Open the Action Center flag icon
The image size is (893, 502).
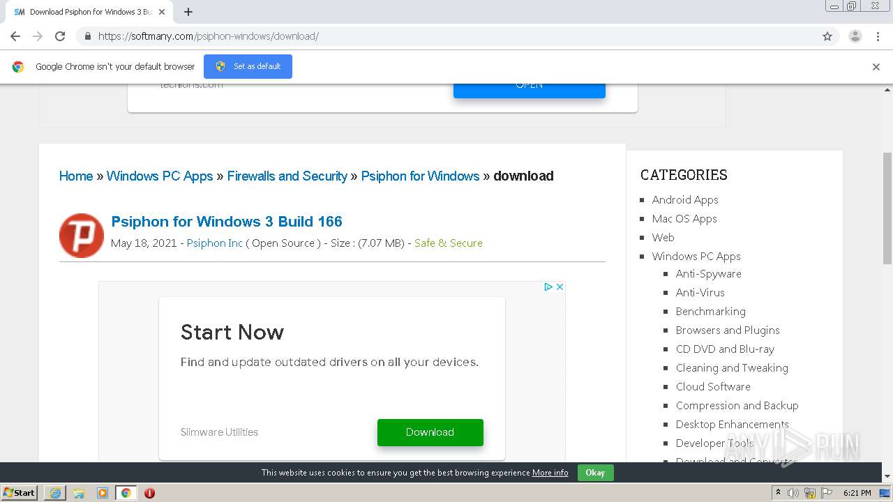coord(827,493)
